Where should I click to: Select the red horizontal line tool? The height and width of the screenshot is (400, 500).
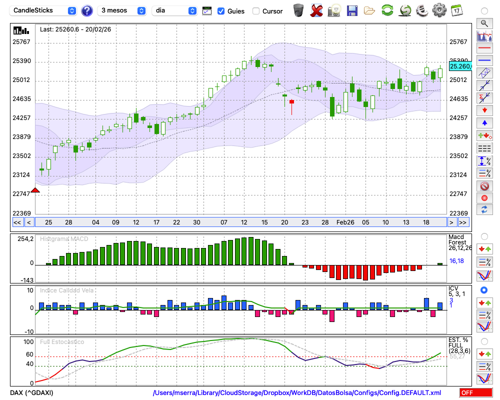coord(484,48)
